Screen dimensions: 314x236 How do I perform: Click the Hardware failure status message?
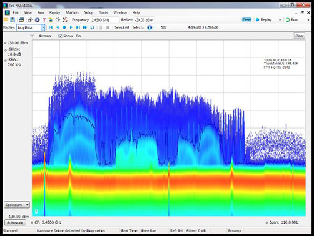(71, 230)
